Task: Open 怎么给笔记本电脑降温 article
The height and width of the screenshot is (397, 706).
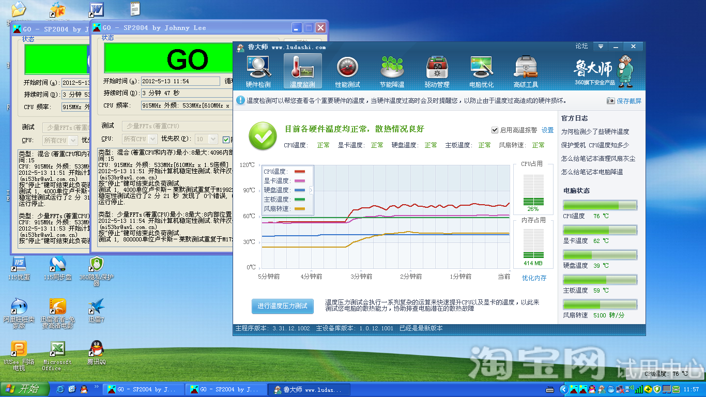Action: click(592, 172)
